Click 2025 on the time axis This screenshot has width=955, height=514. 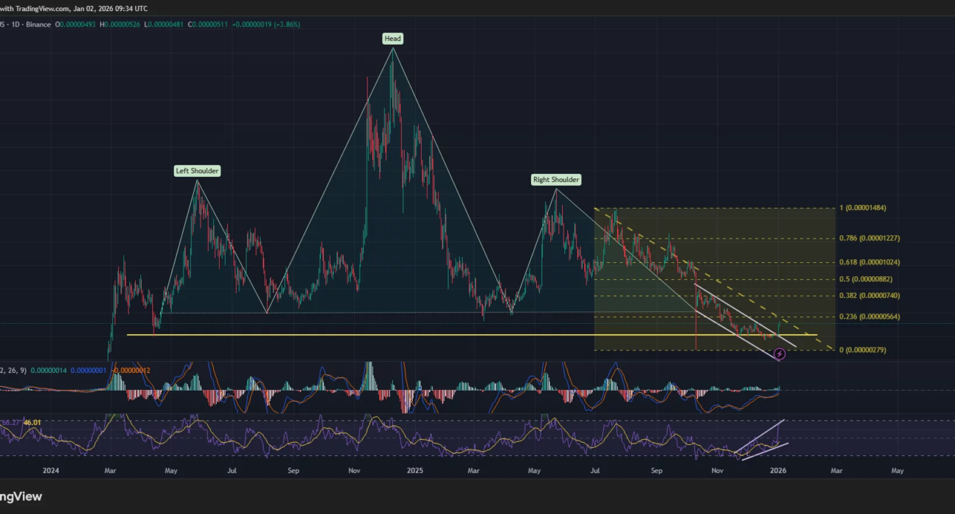point(415,470)
